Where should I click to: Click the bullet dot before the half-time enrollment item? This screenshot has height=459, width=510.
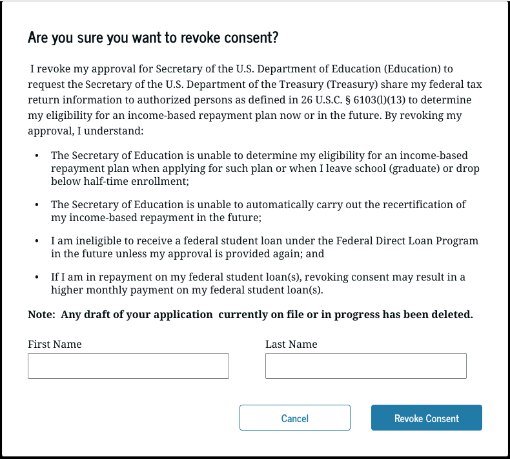click(37, 156)
